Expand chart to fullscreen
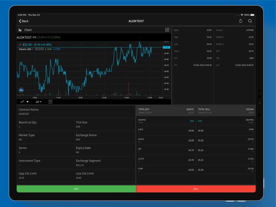This screenshot has width=276, height=207. click(167, 30)
